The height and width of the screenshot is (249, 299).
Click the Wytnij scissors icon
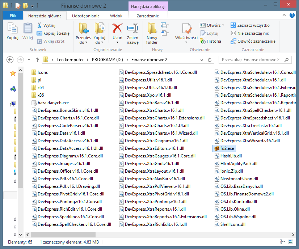(x=39, y=25)
